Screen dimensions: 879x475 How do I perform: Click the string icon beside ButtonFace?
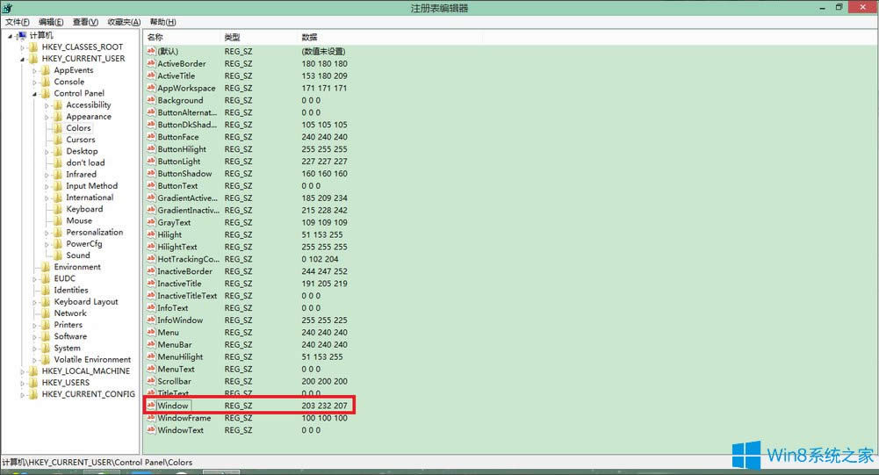(x=151, y=137)
